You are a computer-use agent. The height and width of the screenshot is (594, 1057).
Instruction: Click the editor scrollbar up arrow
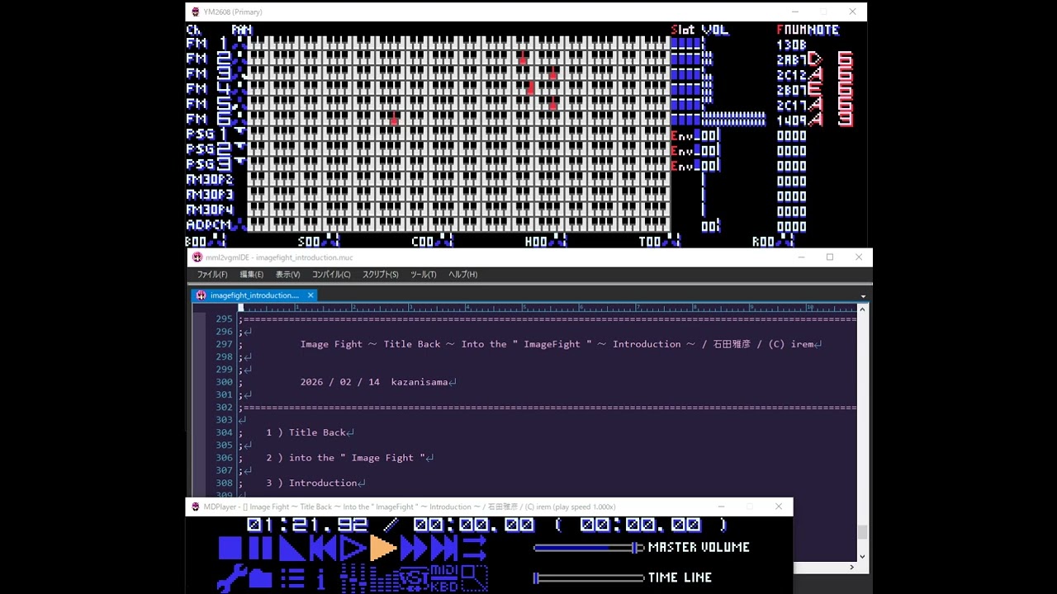862,309
